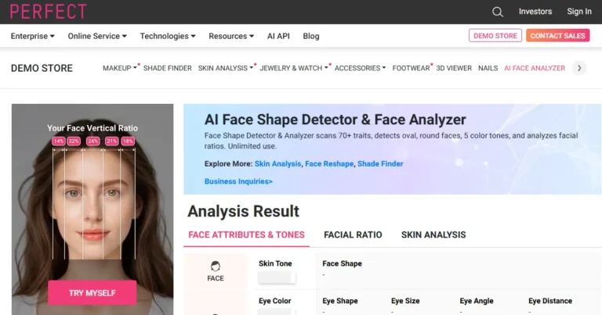Screen dimensions: 602x315
Task: Select FACE ATTRIBUTES & TONES tab
Action: 246,234
